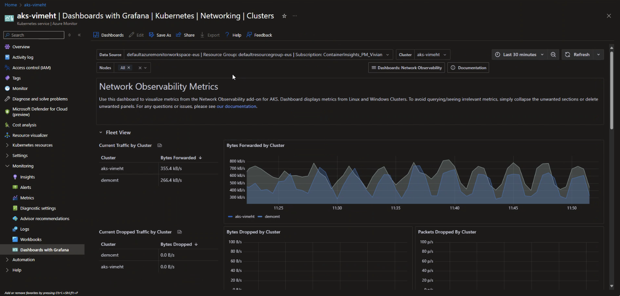Open the Last 30 minutes time picker
620x296 pixels.
click(x=519, y=55)
